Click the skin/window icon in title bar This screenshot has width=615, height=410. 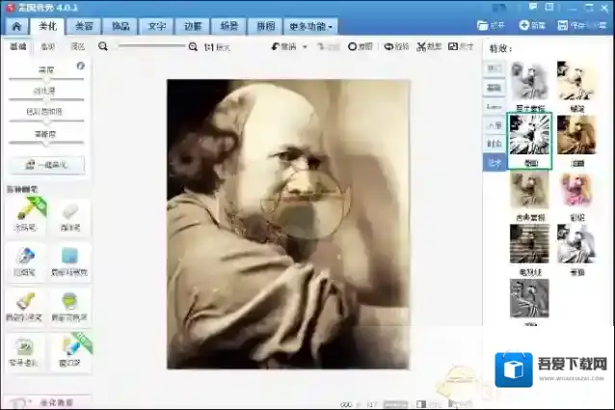[x=549, y=7]
